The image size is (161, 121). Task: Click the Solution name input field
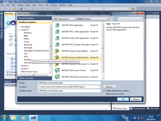click(69, 91)
